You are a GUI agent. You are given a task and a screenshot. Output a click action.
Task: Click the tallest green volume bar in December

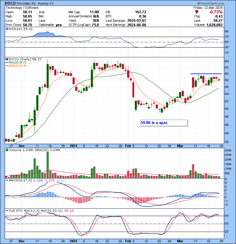[x=47, y=165]
